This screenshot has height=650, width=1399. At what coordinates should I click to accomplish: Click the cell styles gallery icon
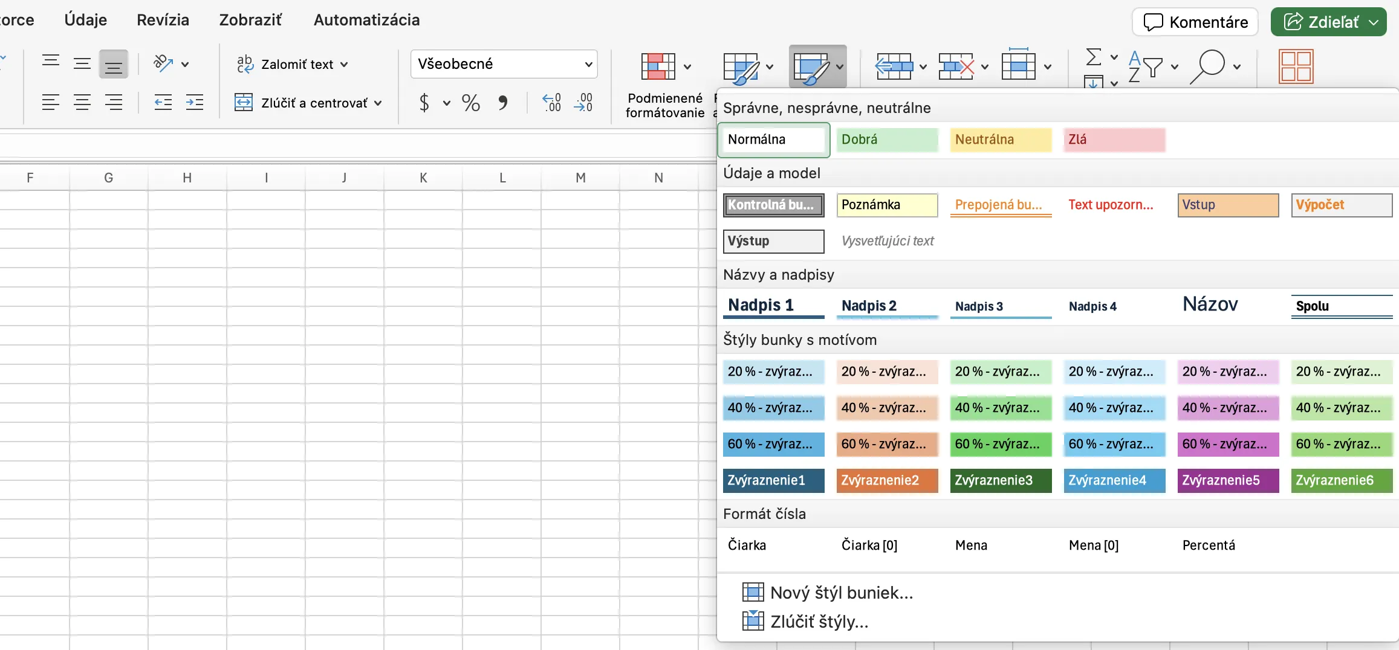click(811, 68)
